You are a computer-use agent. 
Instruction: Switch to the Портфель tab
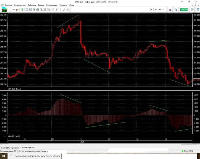coord(5,148)
